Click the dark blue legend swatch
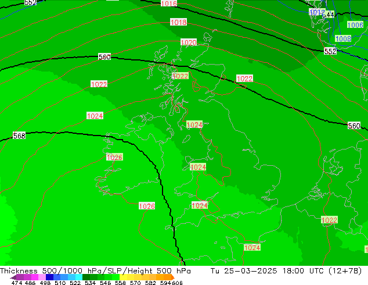This screenshot has height=285, width=368. (x=49, y=277)
